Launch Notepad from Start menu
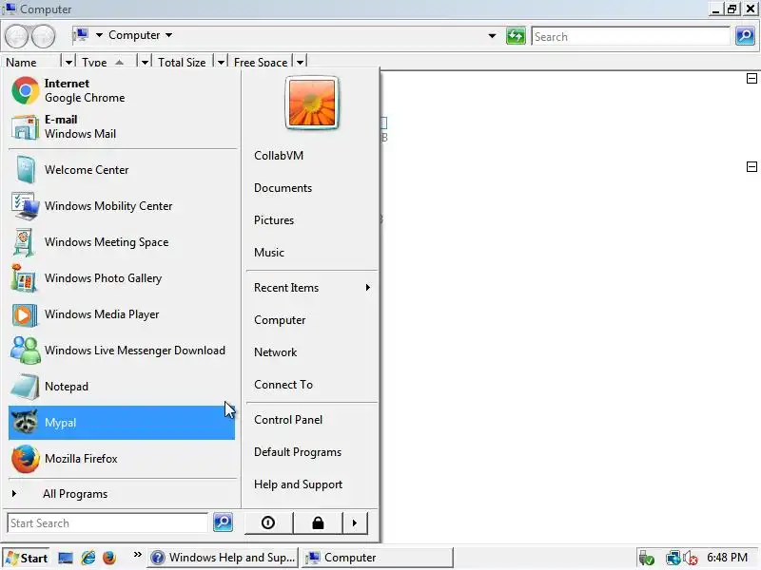761x570 pixels. 122,387
